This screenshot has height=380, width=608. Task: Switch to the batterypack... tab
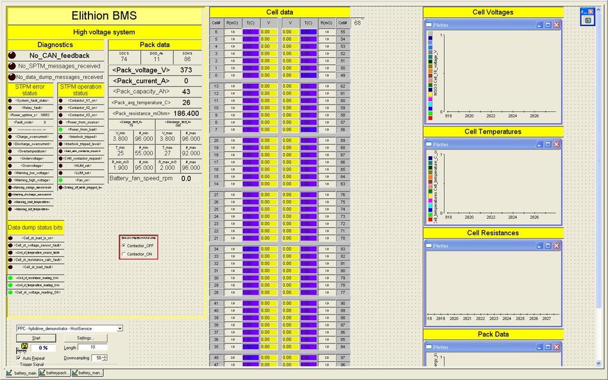[x=55, y=373]
